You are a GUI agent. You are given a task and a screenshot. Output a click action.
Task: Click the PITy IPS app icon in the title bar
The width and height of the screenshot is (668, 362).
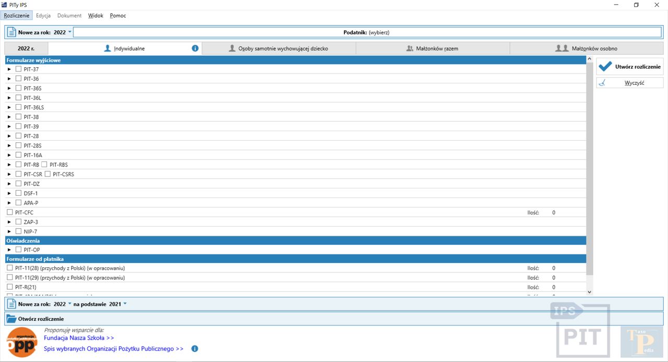pos(4,5)
